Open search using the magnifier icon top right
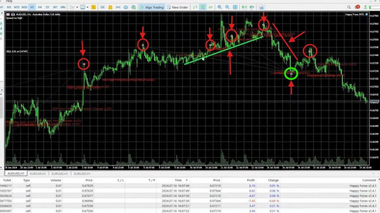The width and height of the screenshot is (380, 213). 349,7
